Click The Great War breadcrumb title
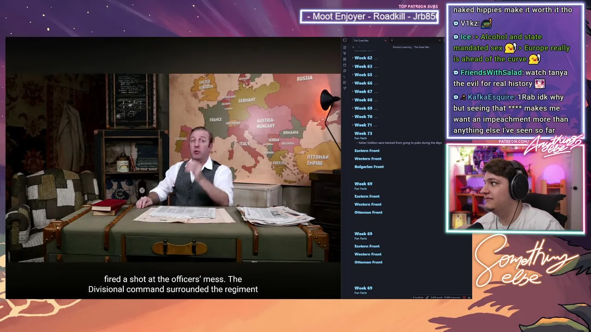This screenshot has width=591, height=332. (422, 47)
